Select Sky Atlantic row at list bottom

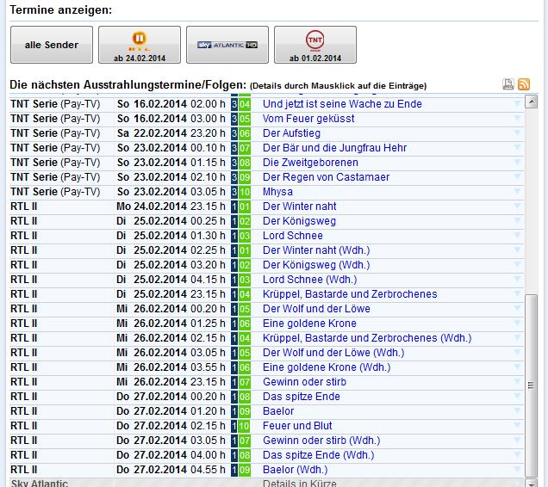pos(39,483)
